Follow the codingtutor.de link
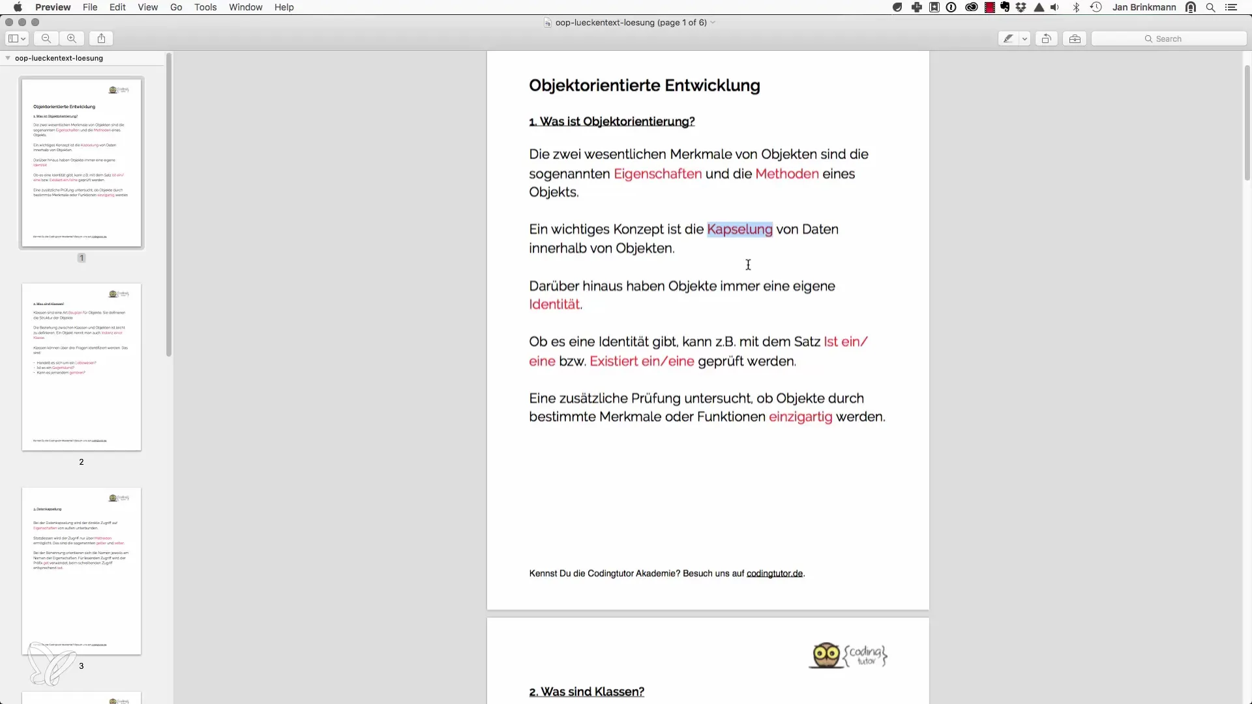This screenshot has height=704, width=1252. pyautogui.click(x=775, y=574)
